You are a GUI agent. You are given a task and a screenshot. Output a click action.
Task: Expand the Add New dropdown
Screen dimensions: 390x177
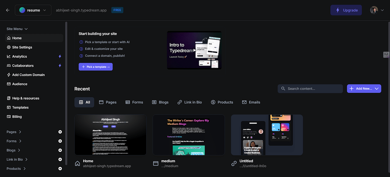pyautogui.click(x=377, y=89)
